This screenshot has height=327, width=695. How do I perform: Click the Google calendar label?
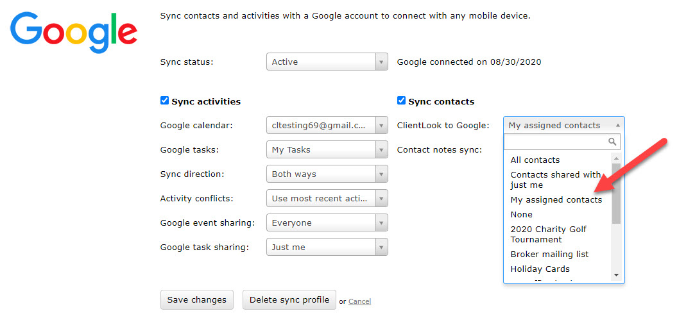(196, 126)
